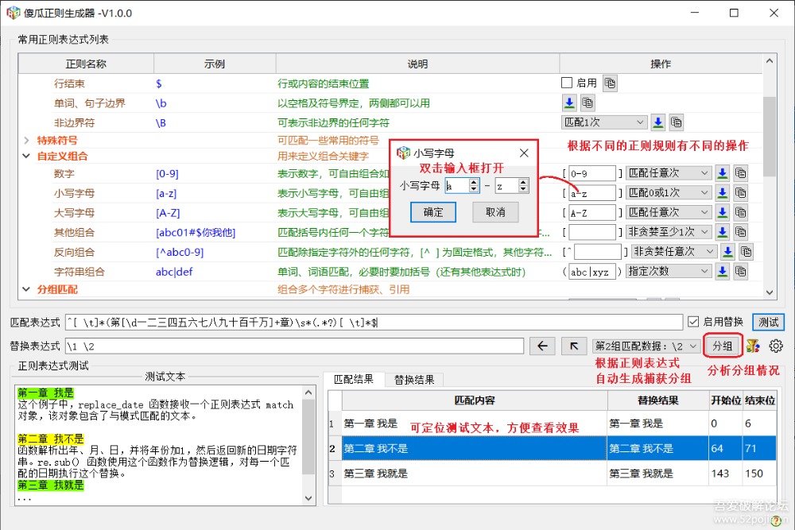Increase start letter spinner in 小写字母 dialog

click(474, 182)
